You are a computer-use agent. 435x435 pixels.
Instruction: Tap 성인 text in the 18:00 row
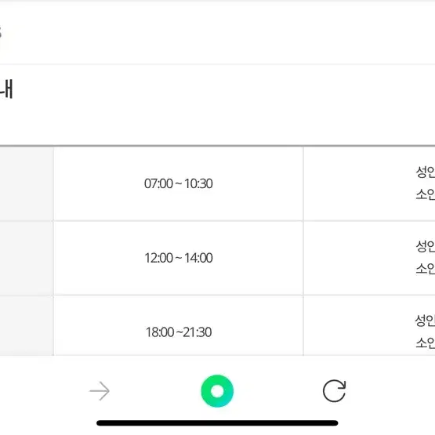[426, 321]
